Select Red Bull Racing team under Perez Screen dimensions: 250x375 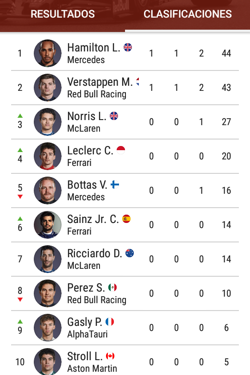point(97,300)
